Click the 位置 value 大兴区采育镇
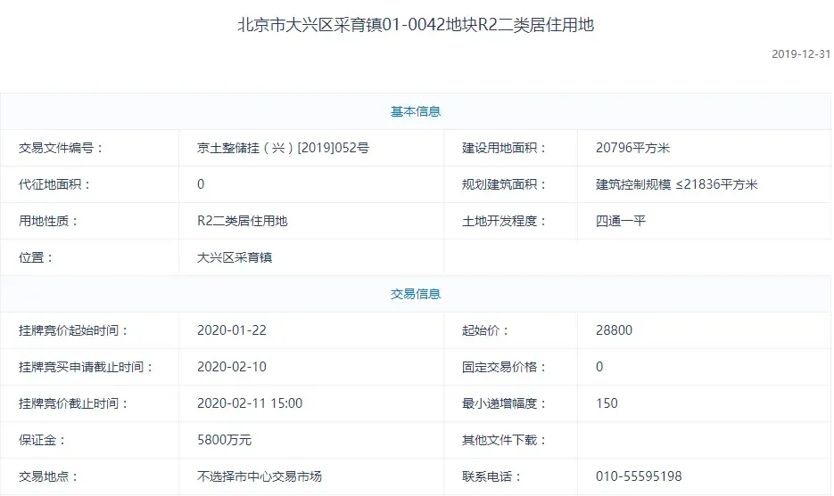The image size is (834, 496). 235,257
